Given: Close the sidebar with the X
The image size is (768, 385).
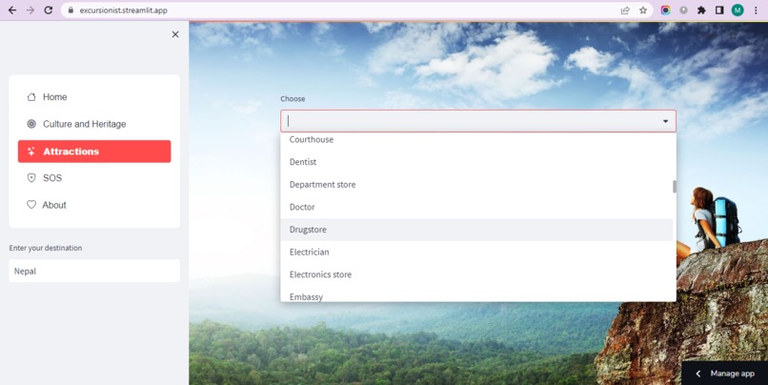Looking at the screenshot, I should tap(175, 34).
